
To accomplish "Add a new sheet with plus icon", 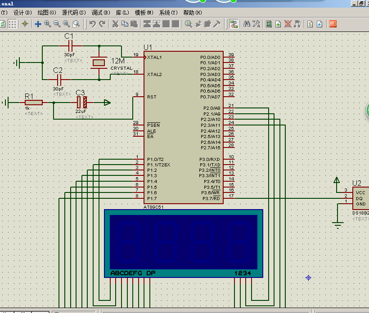I will [x=278, y=24].
